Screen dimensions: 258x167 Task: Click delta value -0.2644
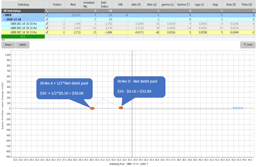[x=139, y=24]
